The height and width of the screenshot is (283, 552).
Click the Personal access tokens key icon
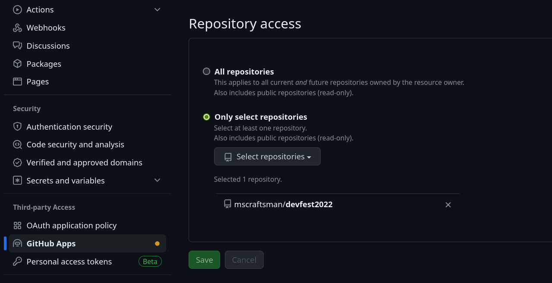pyautogui.click(x=17, y=261)
